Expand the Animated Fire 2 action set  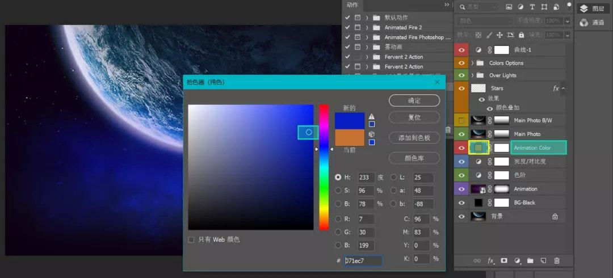tap(367, 27)
